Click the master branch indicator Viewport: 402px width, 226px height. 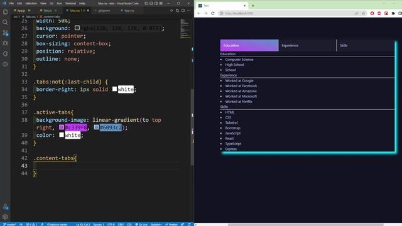(9, 224)
